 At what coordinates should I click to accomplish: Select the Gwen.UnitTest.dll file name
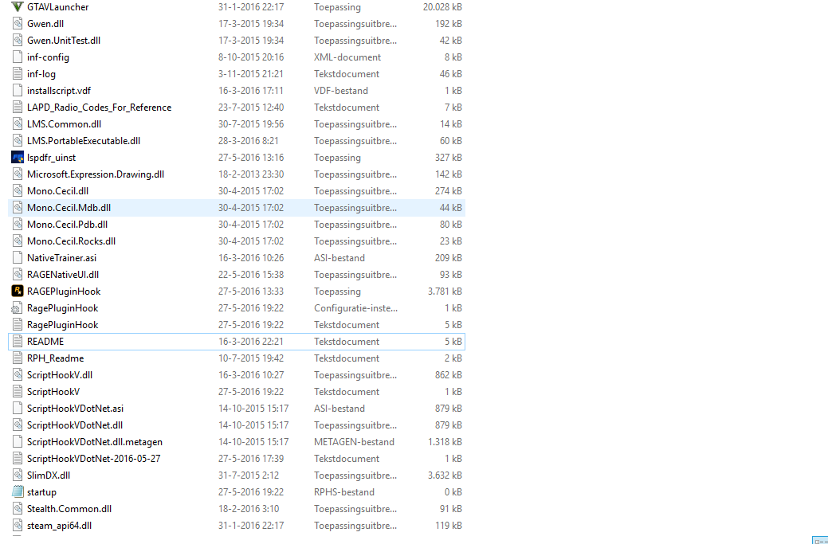(x=64, y=41)
